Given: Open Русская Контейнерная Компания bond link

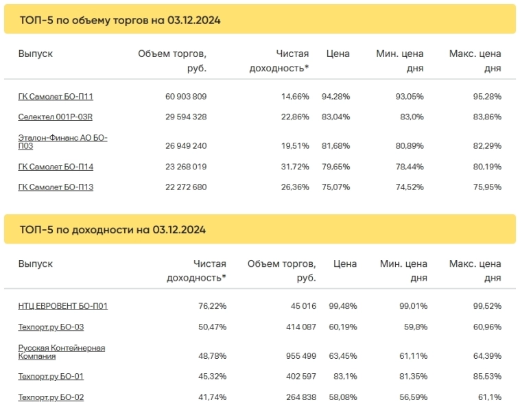Looking at the screenshot, I should (61, 351).
